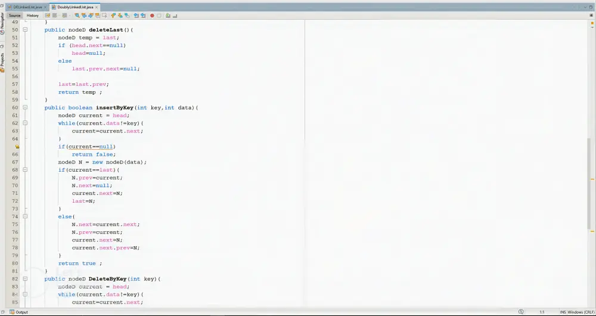Open notifications icon in the status bar
The width and height of the screenshot is (596, 316).
click(521, 312)
